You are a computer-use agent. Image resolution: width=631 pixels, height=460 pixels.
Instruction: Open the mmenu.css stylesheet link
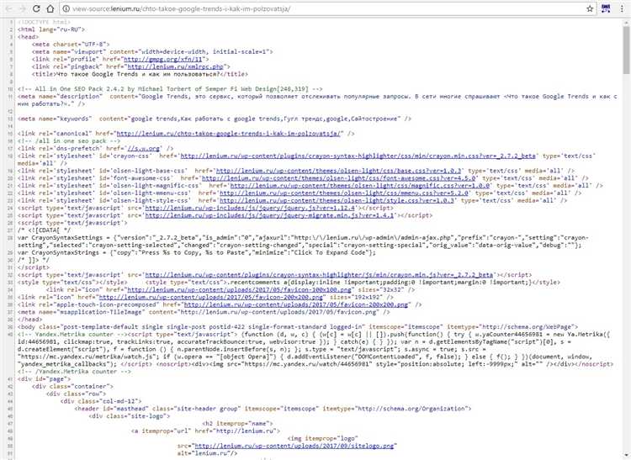343,193
